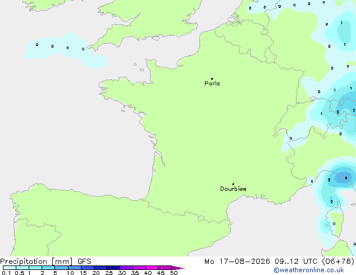Screen dimensions: 356x275
Task: Click the Paris city label
Action: point(212,84)
